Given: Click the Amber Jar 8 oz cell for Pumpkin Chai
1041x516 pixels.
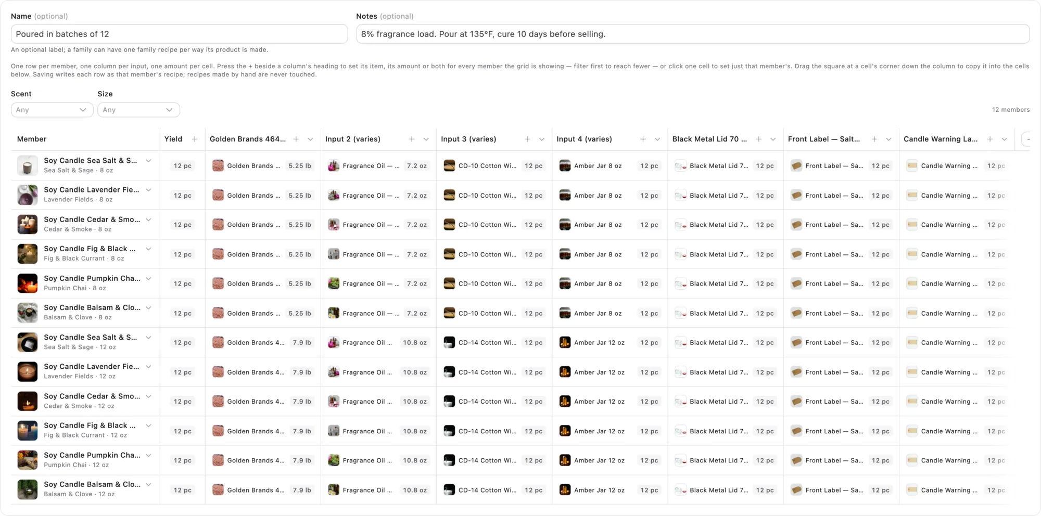Looking at the screenshot, I should point(610,283).
